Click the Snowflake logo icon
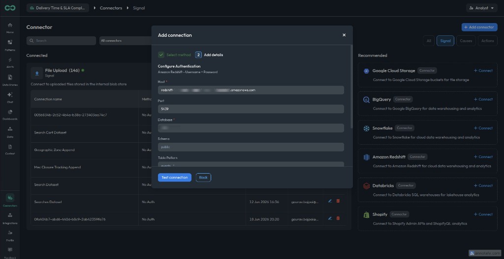 (366, 128)
